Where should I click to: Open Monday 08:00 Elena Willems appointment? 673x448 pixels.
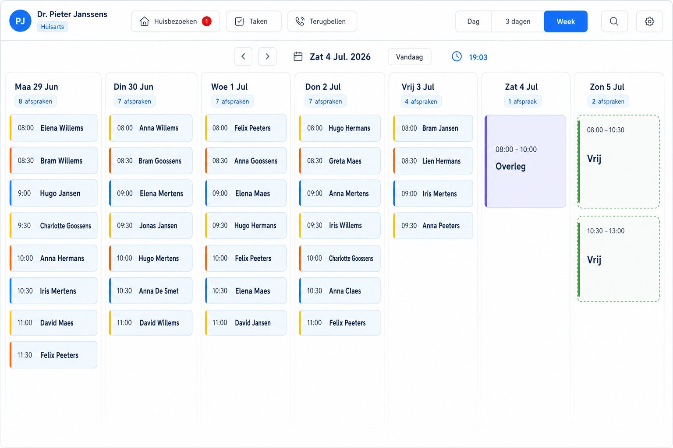(x=53, y=128)
